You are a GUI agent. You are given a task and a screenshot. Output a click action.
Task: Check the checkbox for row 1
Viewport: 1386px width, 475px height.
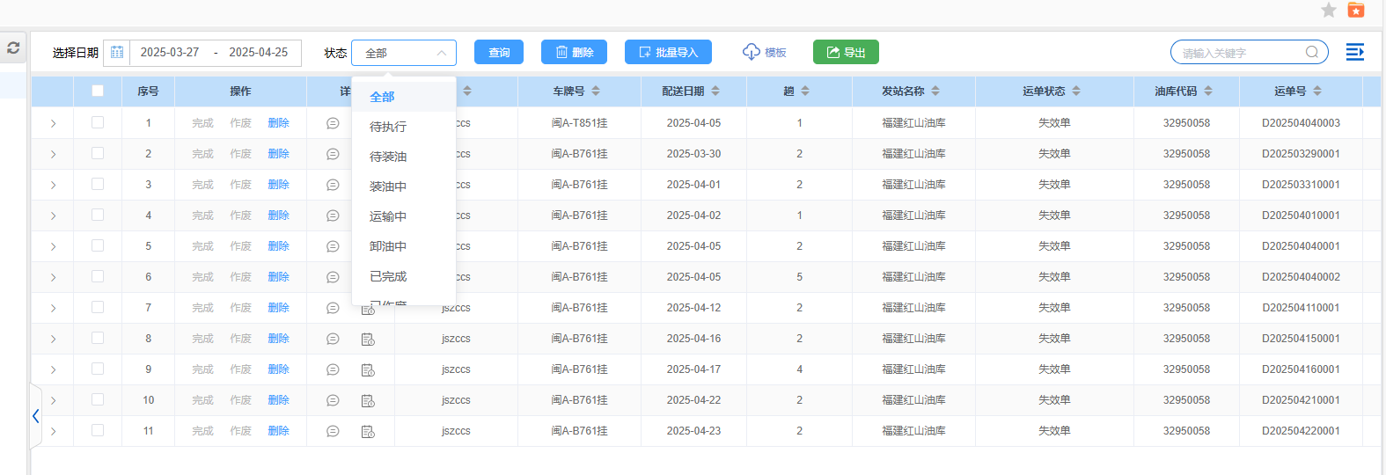pos(98,123)
